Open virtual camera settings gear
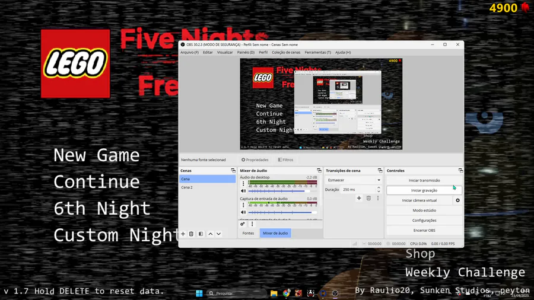 [x=457, y=200]
